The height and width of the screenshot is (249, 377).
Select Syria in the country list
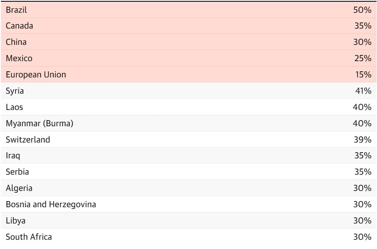(15, 91)
